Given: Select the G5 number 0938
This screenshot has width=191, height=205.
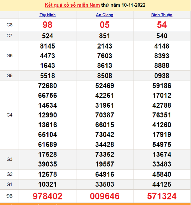Looking at the screenshot, I should (x=162, y=76).
